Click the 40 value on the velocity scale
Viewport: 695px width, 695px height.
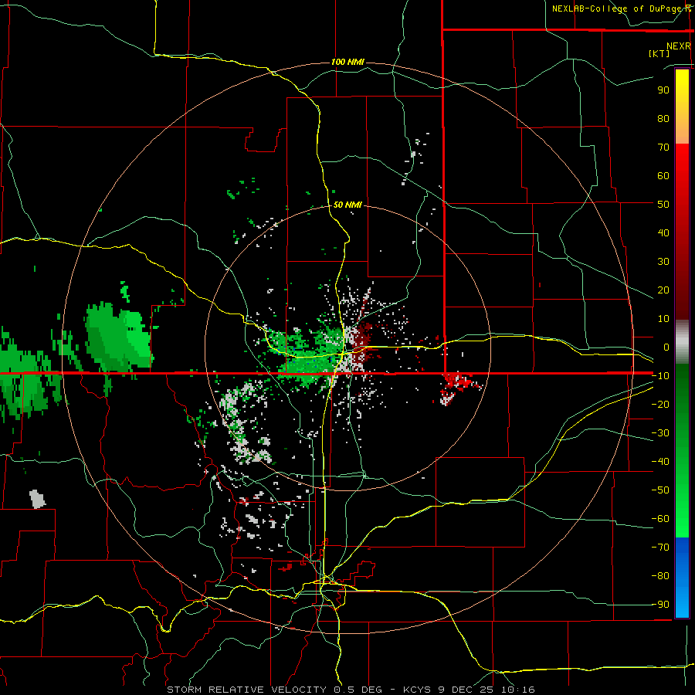coord(663,232)
